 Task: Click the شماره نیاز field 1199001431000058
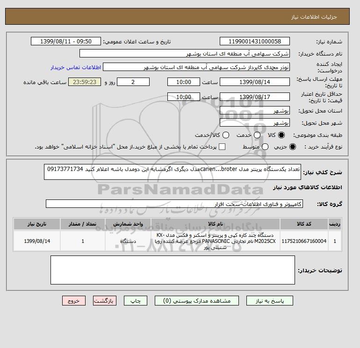tap(255, 41)
